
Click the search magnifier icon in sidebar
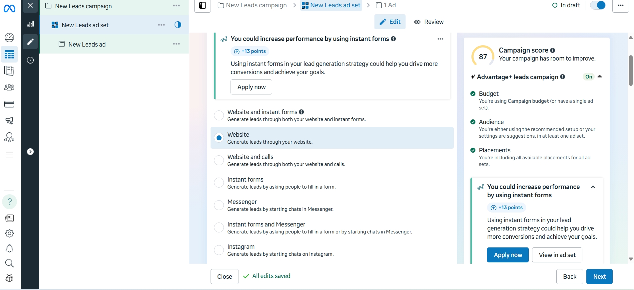9,263
